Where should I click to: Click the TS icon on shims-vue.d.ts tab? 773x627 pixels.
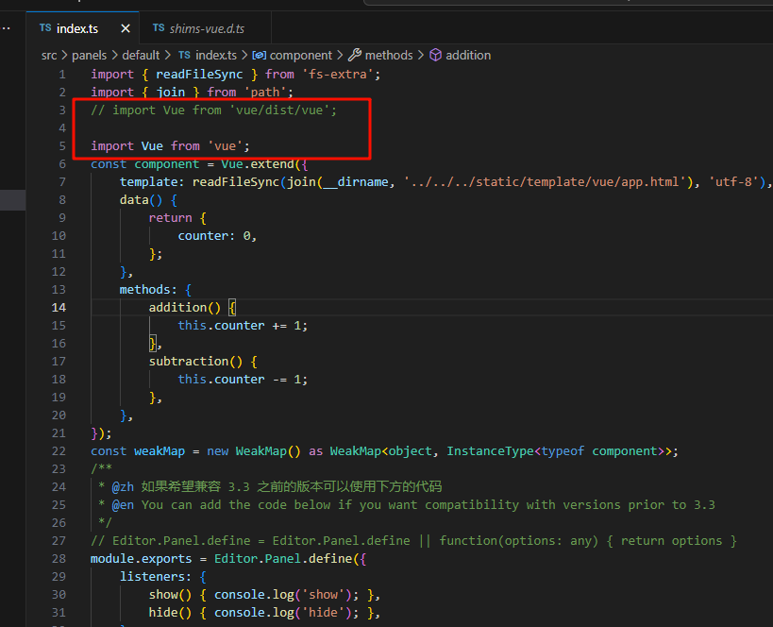point(159,28)
